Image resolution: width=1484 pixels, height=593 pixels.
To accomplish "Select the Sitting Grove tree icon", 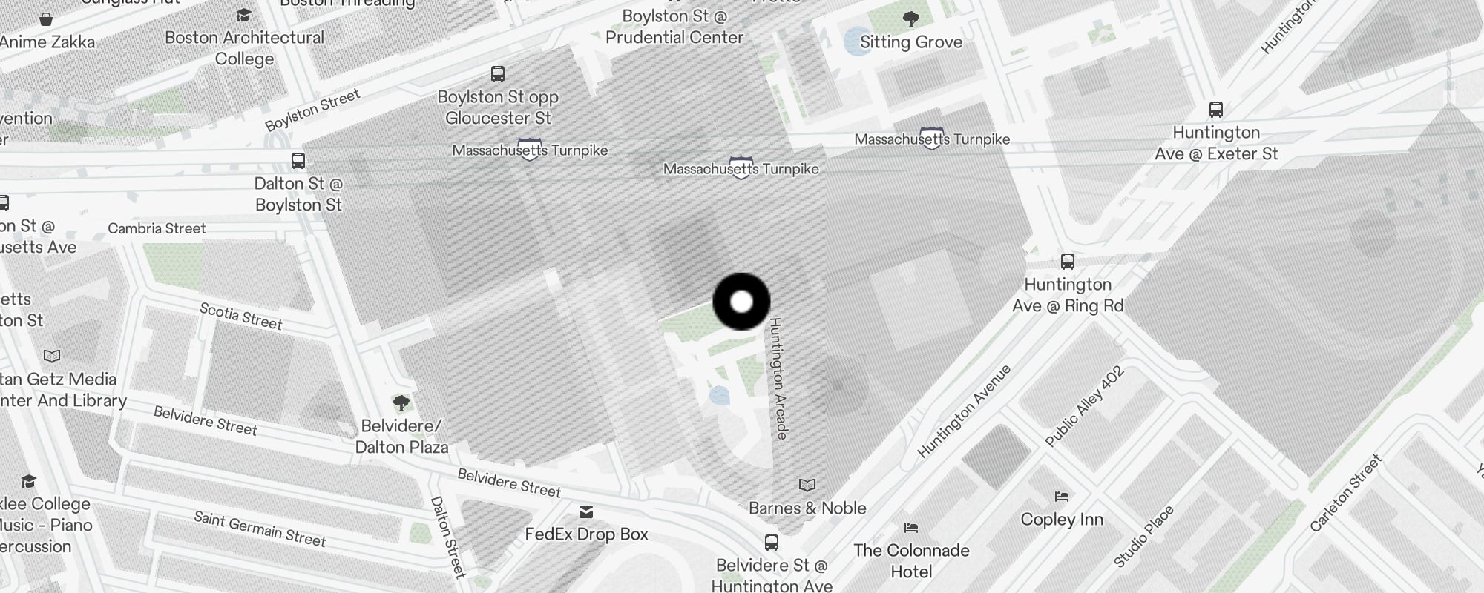I will coord(911,19).
